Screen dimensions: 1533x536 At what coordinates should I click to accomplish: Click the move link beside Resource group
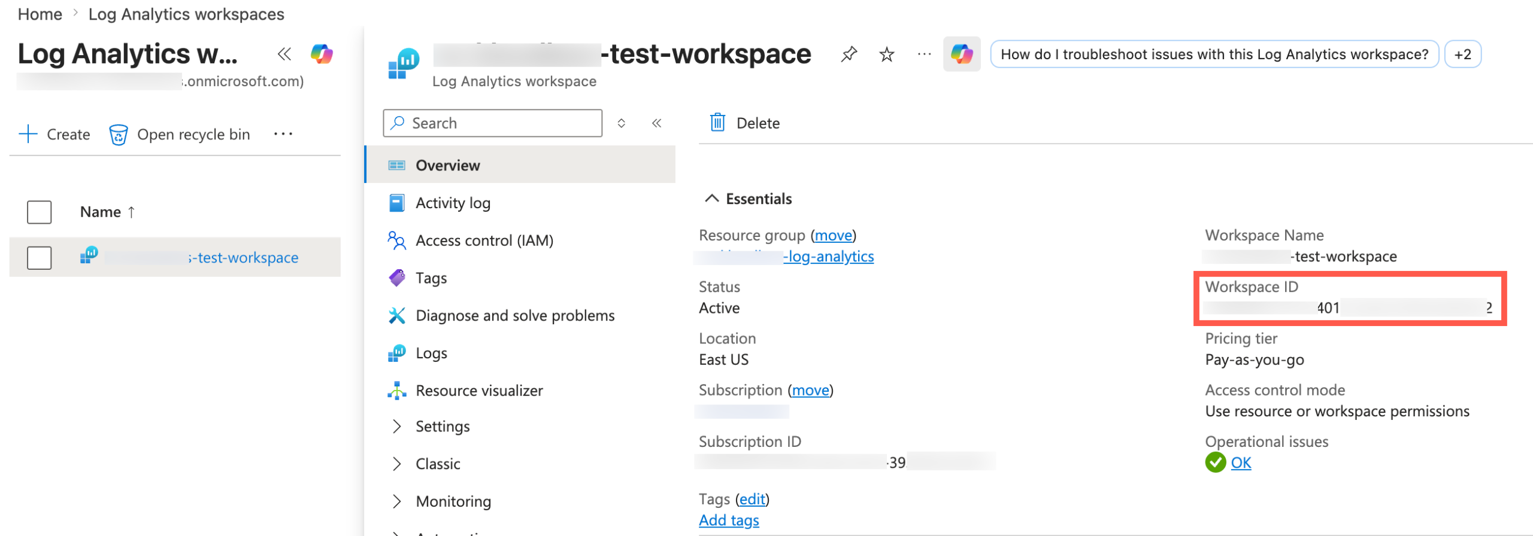point(833,235)
